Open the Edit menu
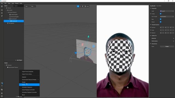The image size is (175, 98). [5, 3]
